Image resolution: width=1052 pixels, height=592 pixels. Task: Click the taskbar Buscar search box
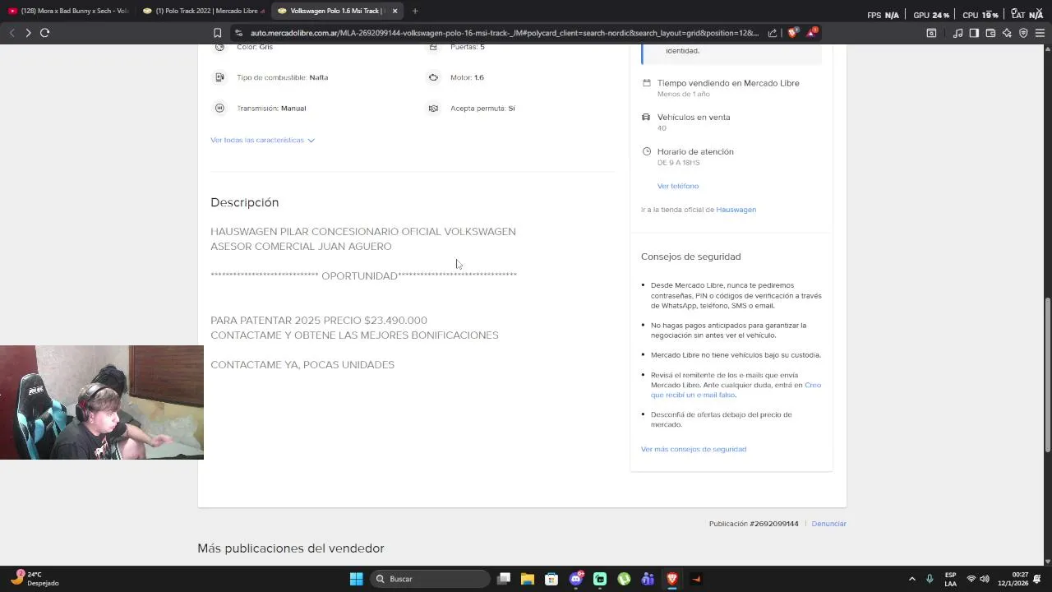(429, 579)
